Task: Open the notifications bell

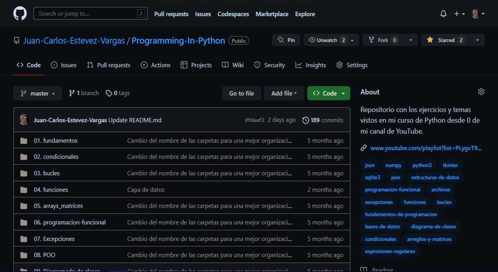Action: pos(443,14)
